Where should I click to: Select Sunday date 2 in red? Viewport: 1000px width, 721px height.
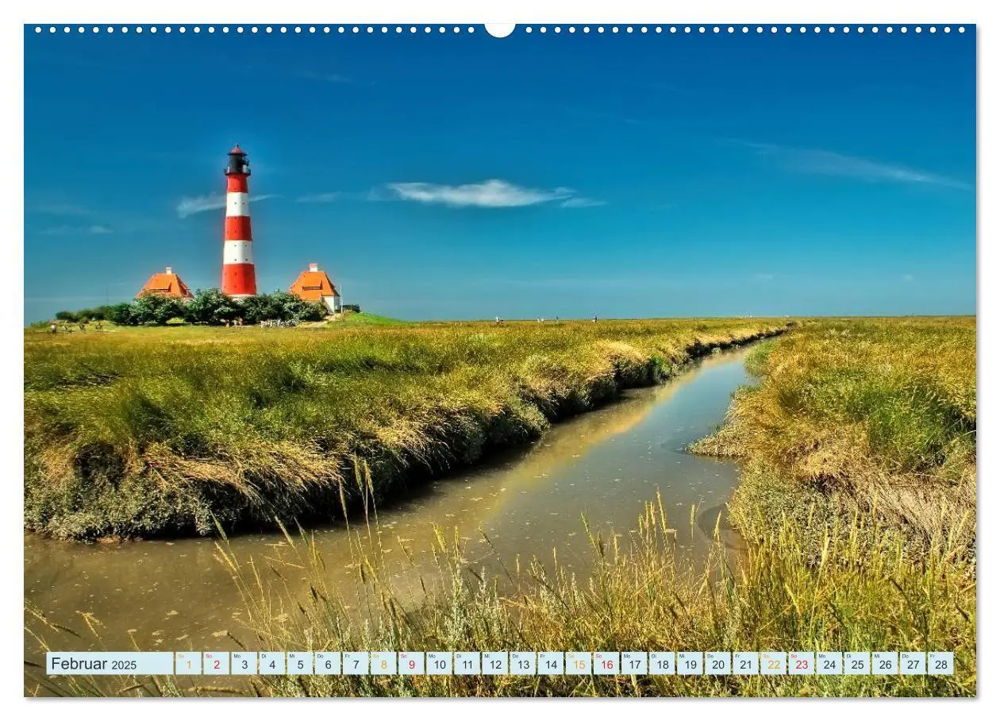[x=216, y=664]
